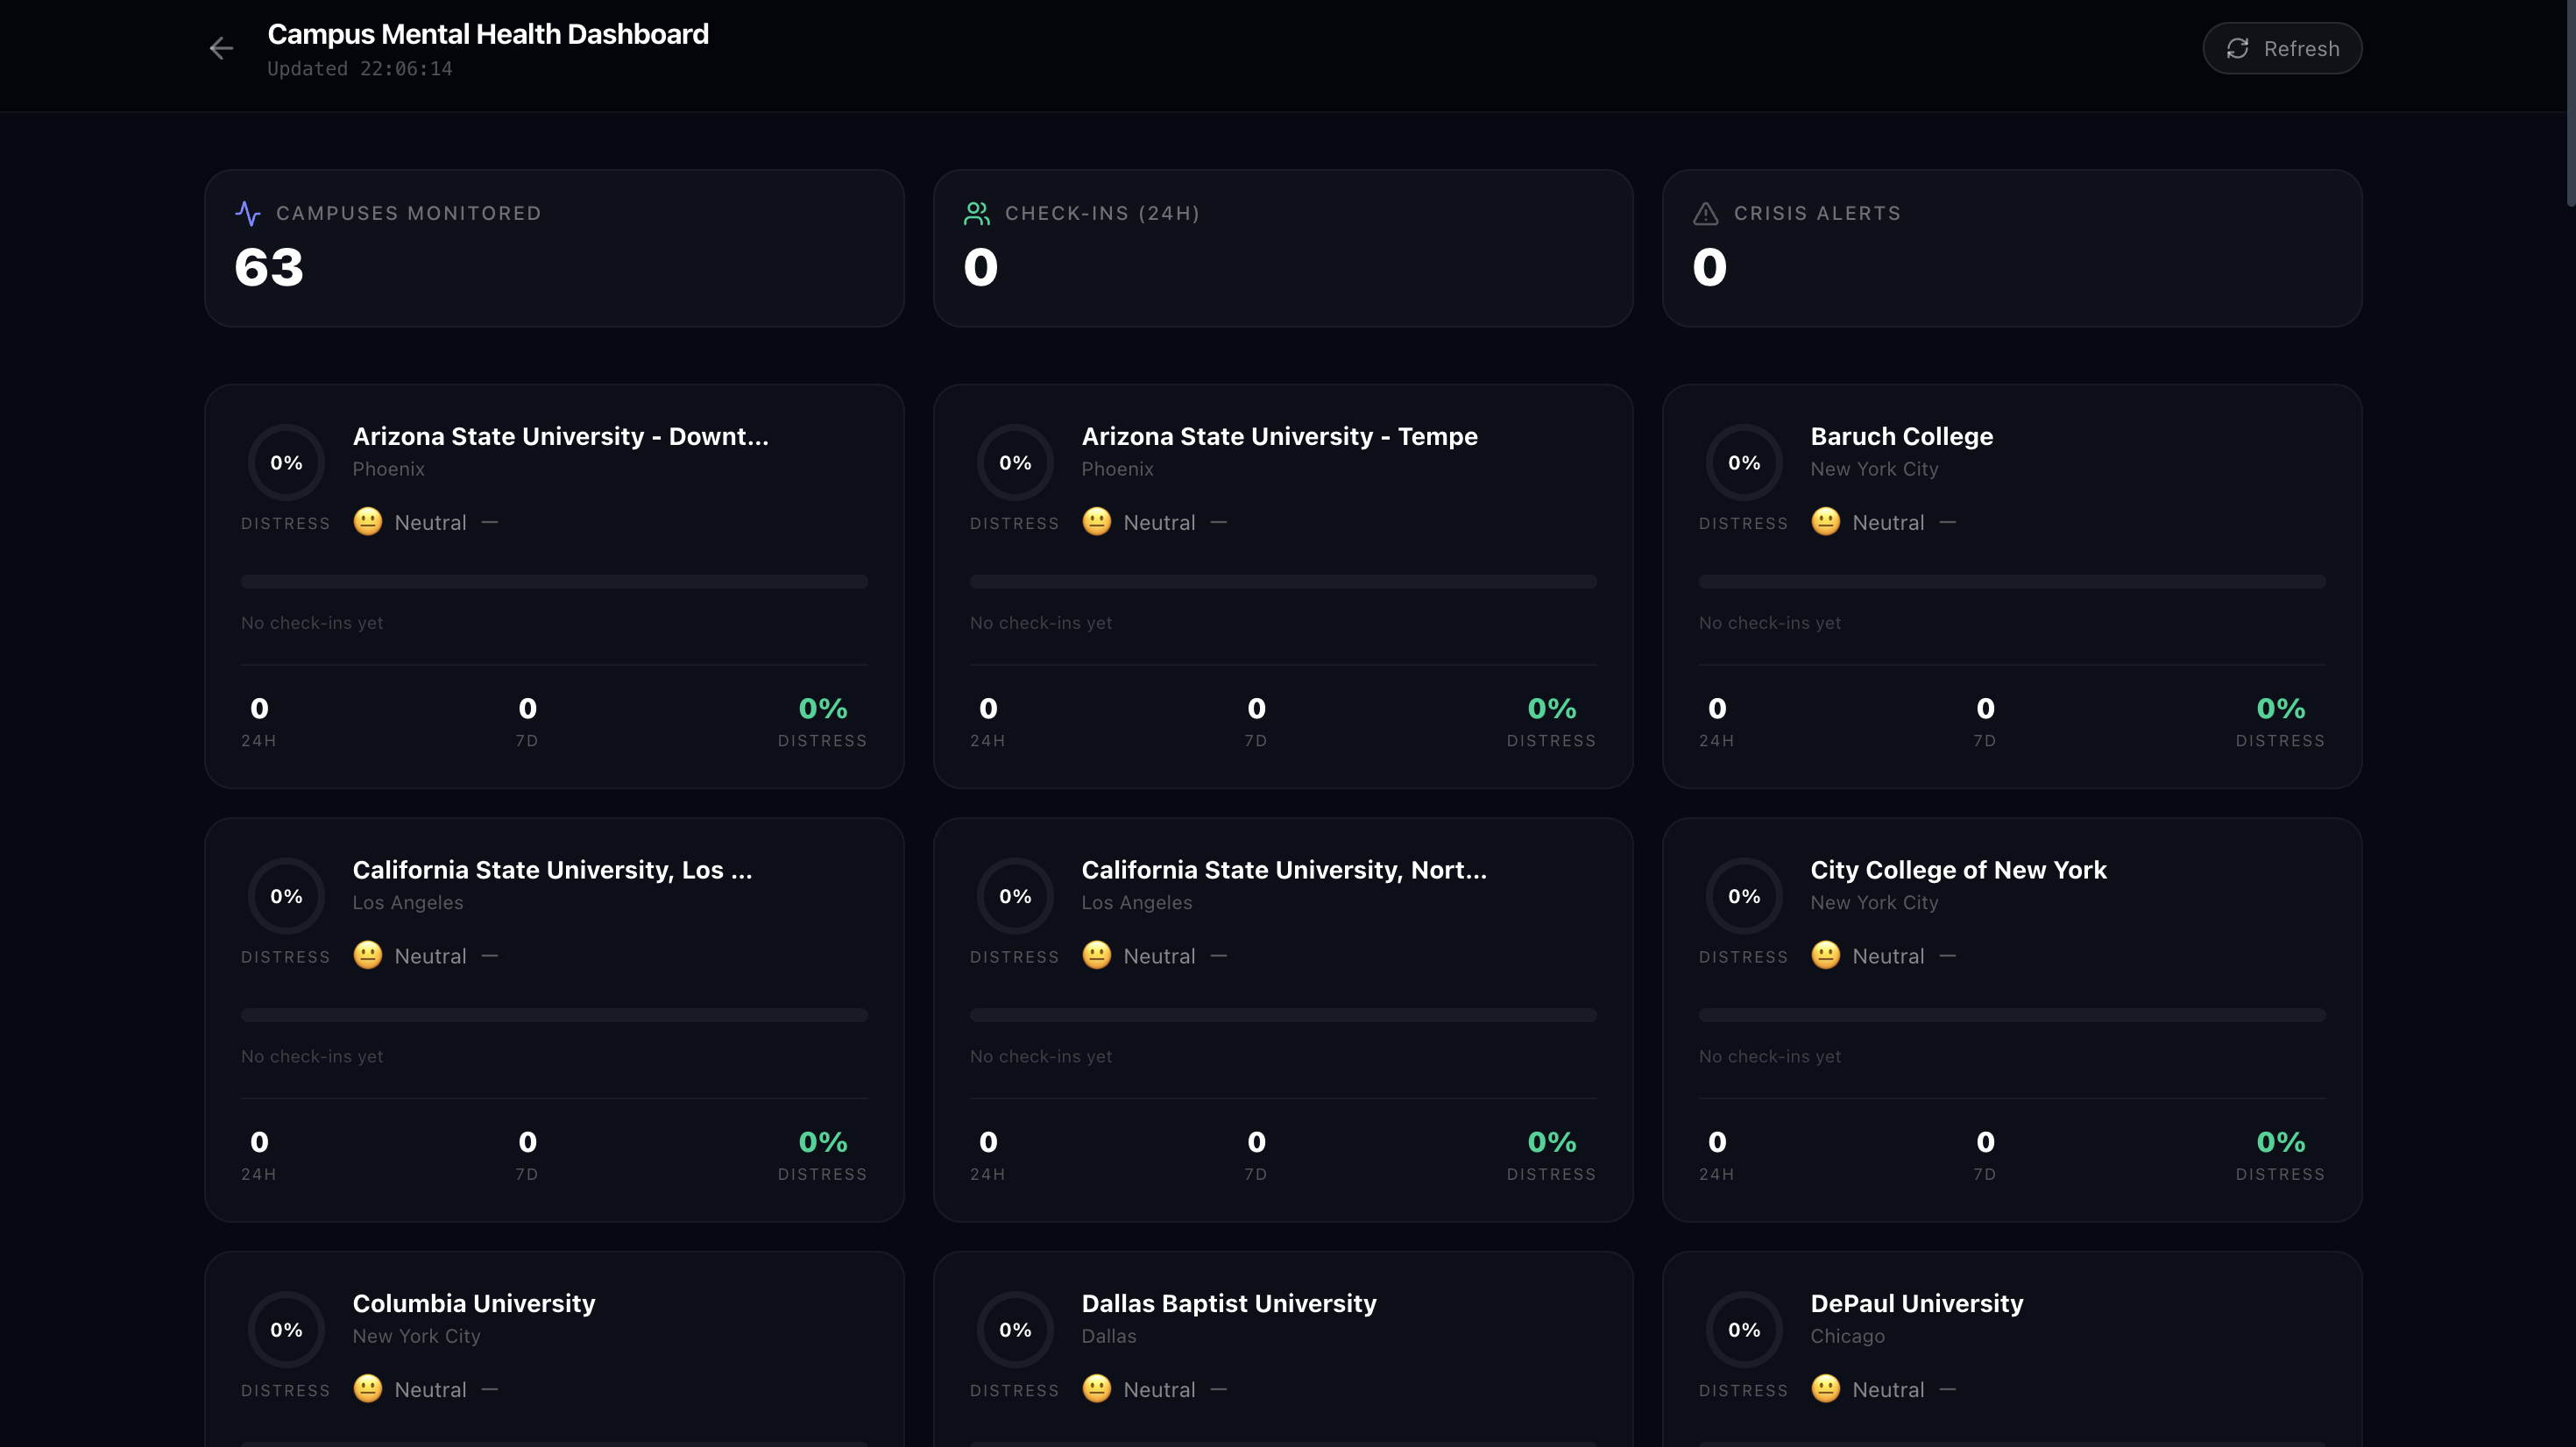Click Baruch College mood progress bar
The height and width of the screenshot is (1447, 2576).
coord(2011,581)
